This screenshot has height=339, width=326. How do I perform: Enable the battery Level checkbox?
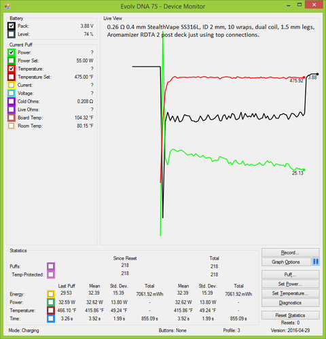coord(12,34)
